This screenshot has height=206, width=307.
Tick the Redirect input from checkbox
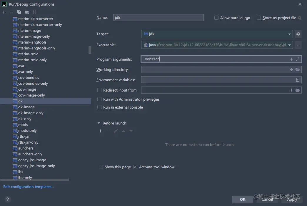point(99,90)
